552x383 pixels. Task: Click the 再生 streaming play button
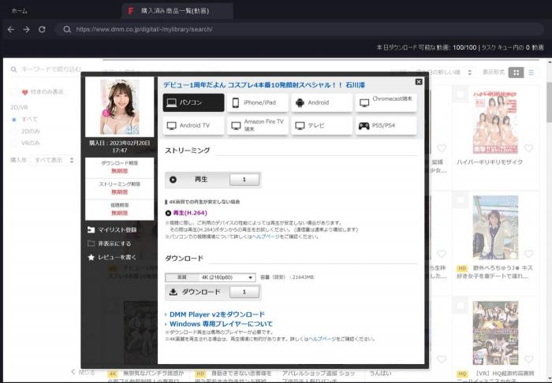click(x=197, y=180)
